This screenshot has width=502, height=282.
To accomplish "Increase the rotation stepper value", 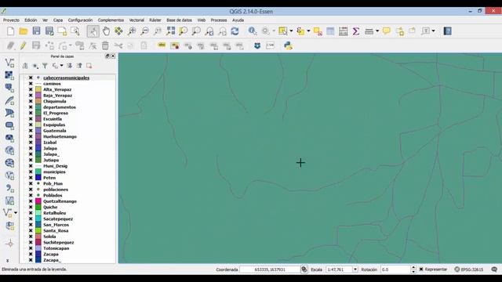I will tap(413, 268).
